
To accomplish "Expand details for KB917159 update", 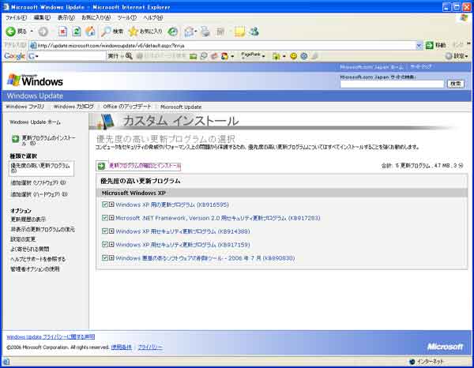I will pos(111,245).
